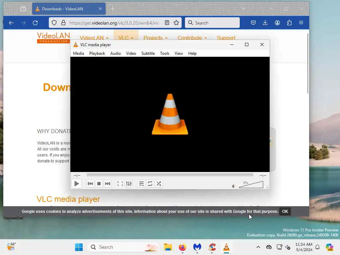Open the Audio menu in VLC
The width and height of the screenshot is (340, 255).
coord(115,53)
